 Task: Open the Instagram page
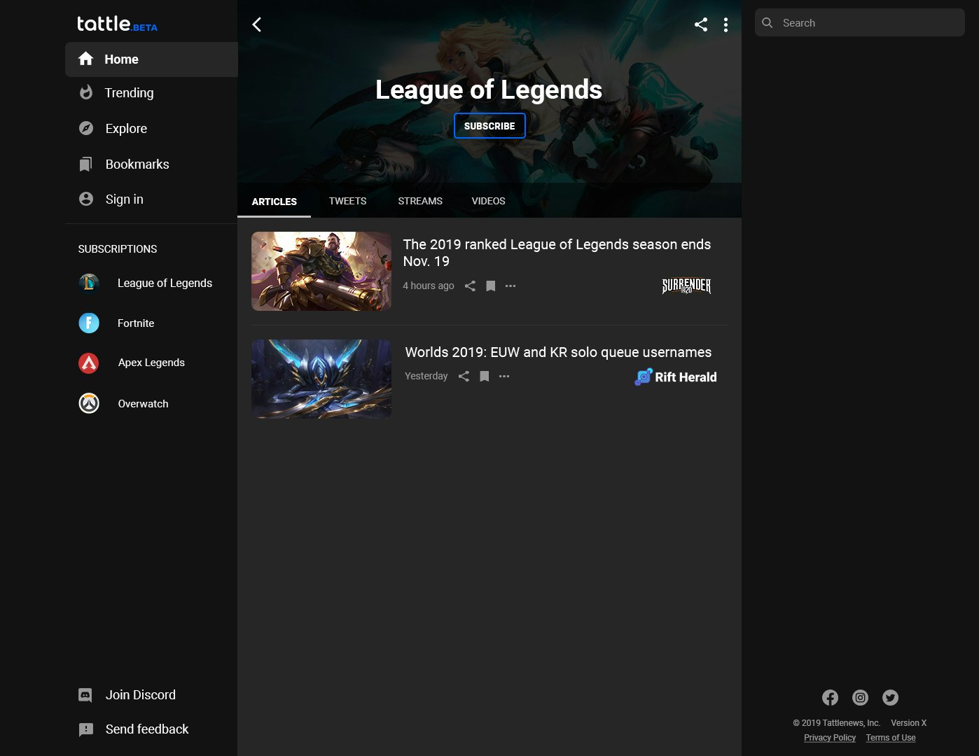click(x=860, y=697)
